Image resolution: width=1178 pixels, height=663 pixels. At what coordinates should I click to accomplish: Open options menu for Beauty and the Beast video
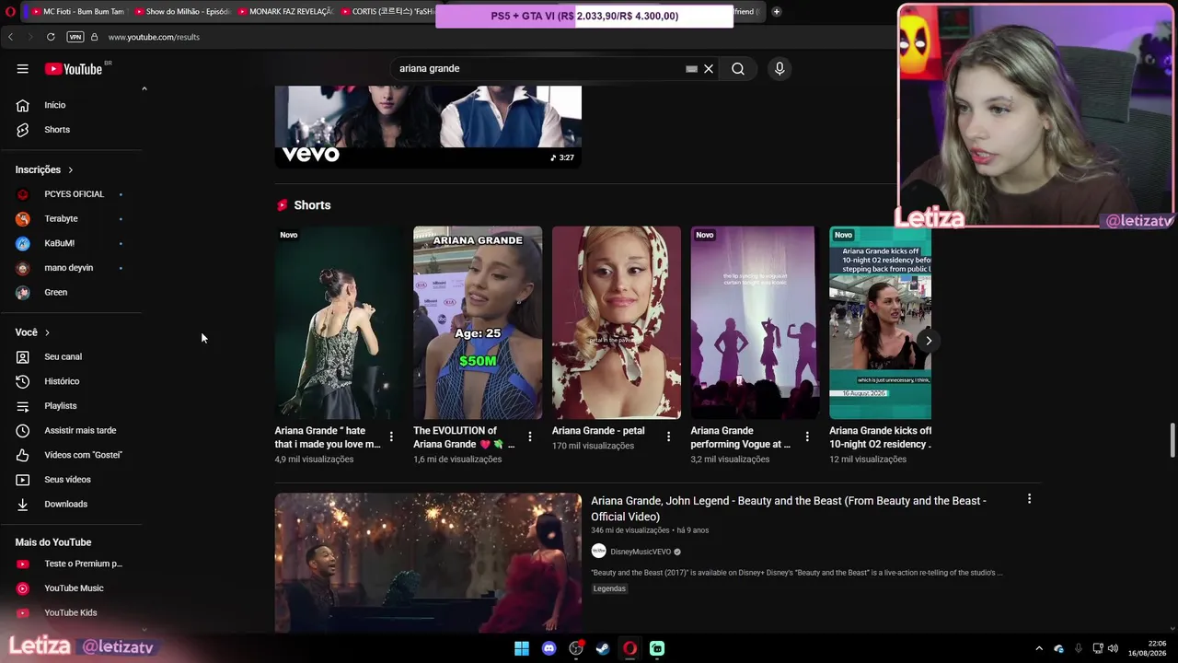(x=1029, y=499)
